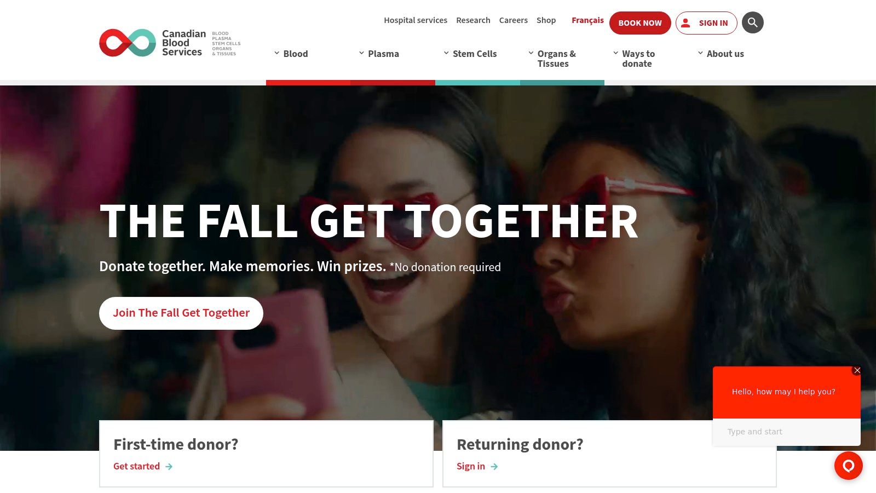The width and height of the screenshot is (876, 493).
Task: Click the arrow beside Get started
Action: pos(169,467)
